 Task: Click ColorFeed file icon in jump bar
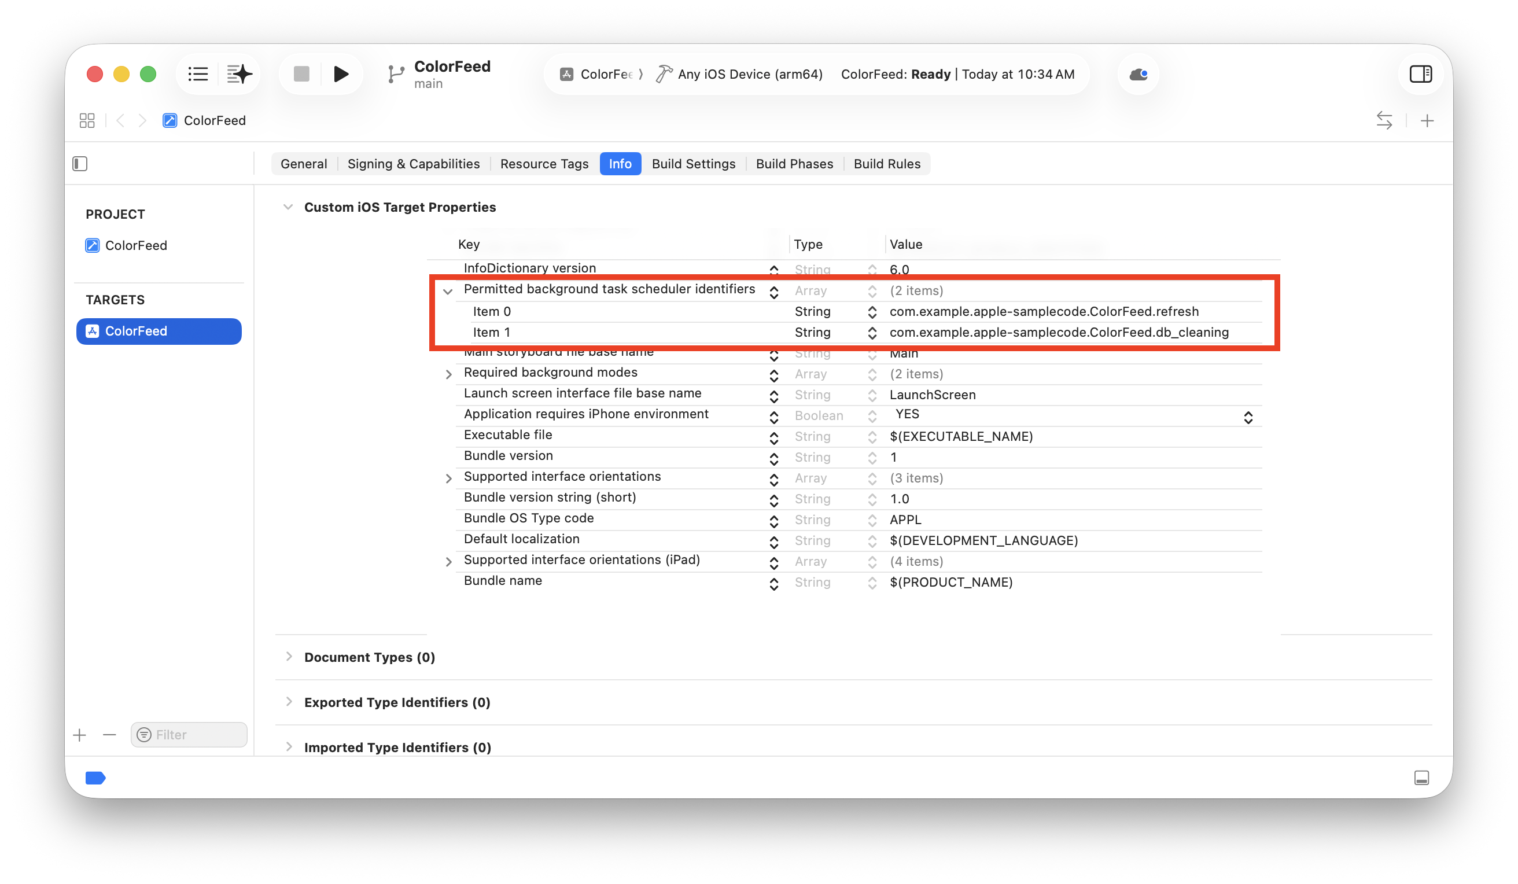point(170,120)
